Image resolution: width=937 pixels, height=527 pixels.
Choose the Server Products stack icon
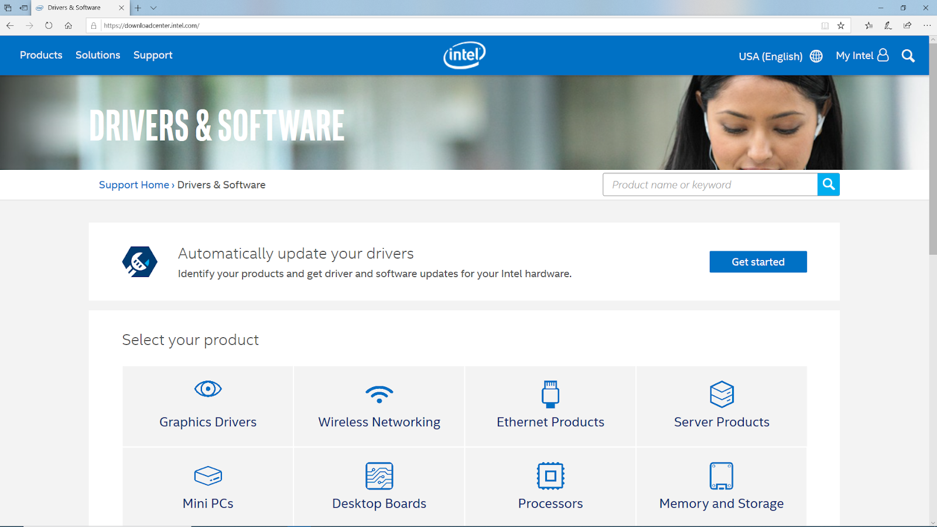coord(721,394)
